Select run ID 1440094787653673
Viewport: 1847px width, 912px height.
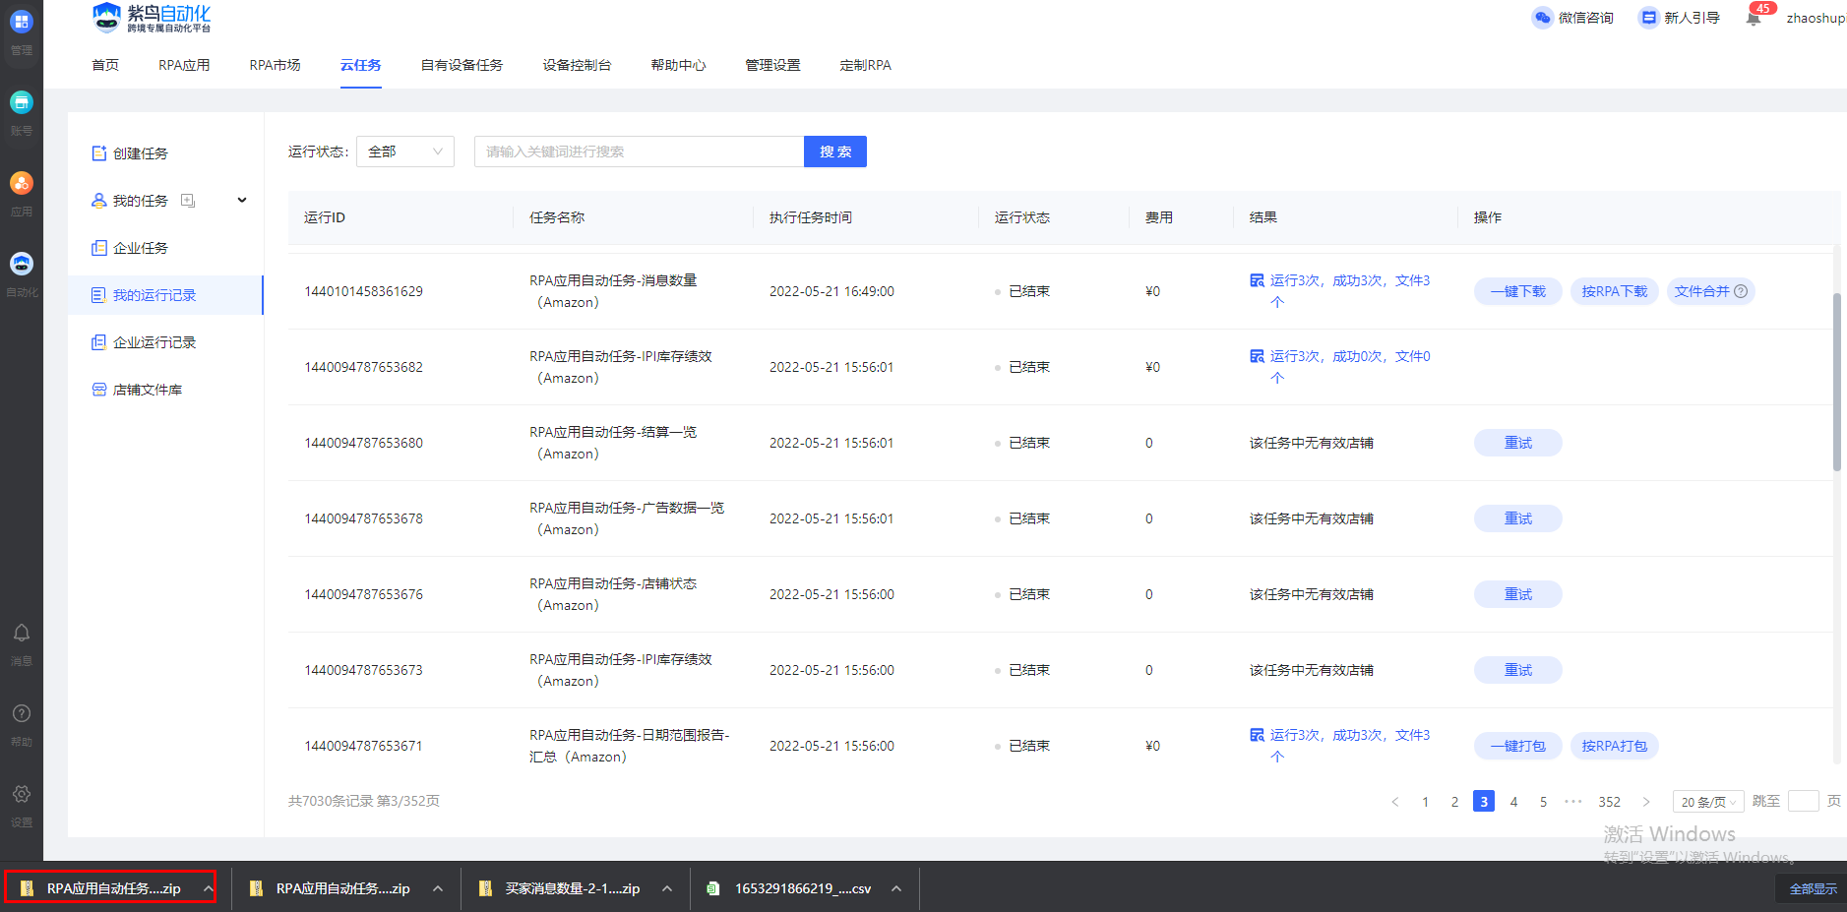point(363,670)
